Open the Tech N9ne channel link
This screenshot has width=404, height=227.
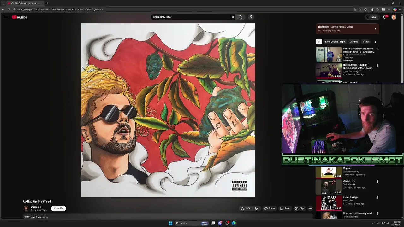(x=348, y=184)
